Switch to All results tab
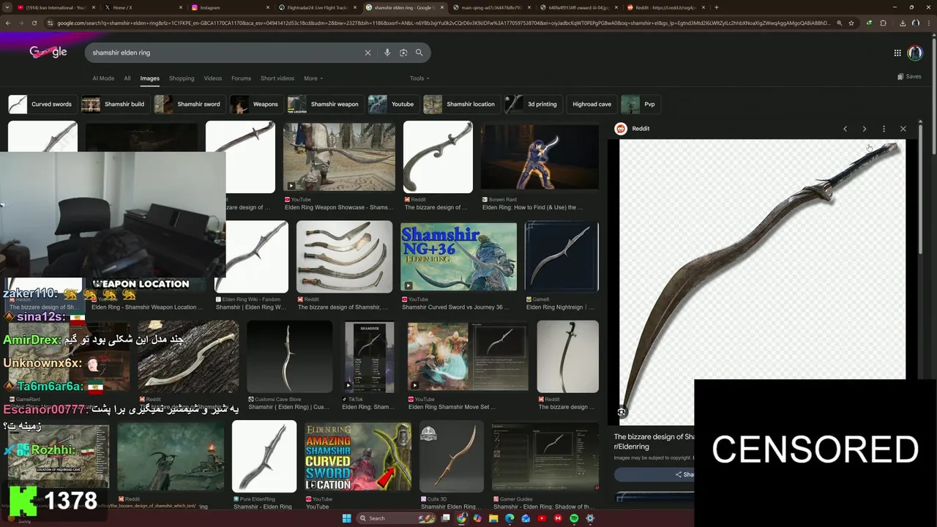The height and width of the screenshot is (527, 937). click(x=127, y=78)
